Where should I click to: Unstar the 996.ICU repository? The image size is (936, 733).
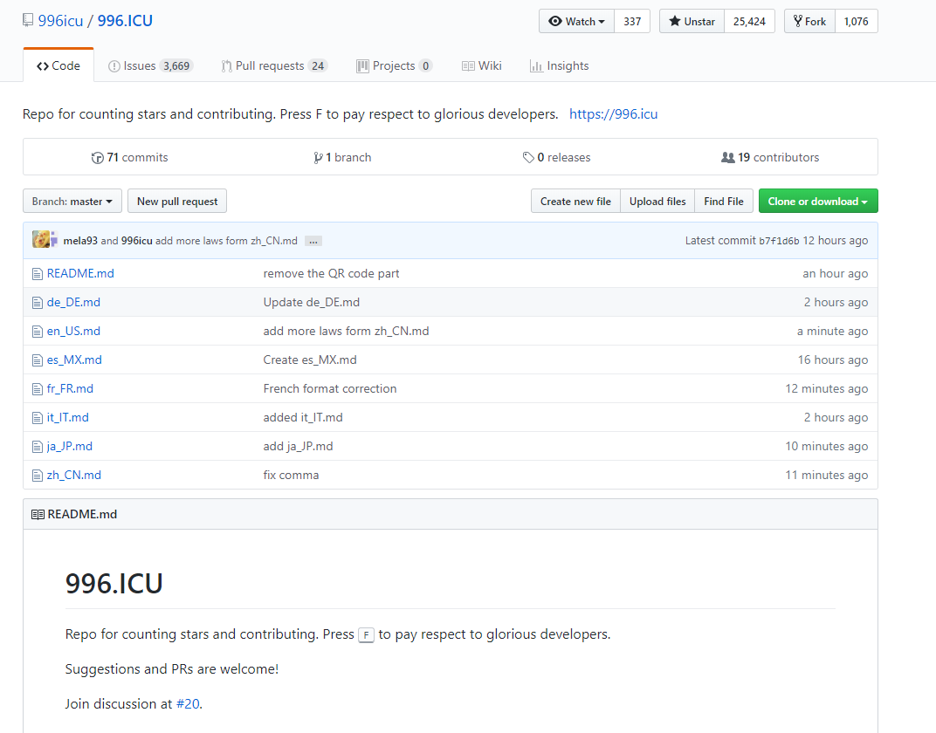(x=692, y=22)
